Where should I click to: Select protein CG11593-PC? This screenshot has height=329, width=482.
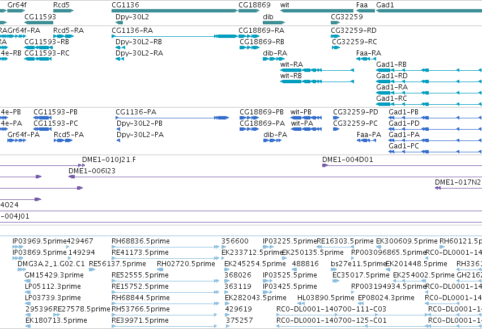[56, 123]
